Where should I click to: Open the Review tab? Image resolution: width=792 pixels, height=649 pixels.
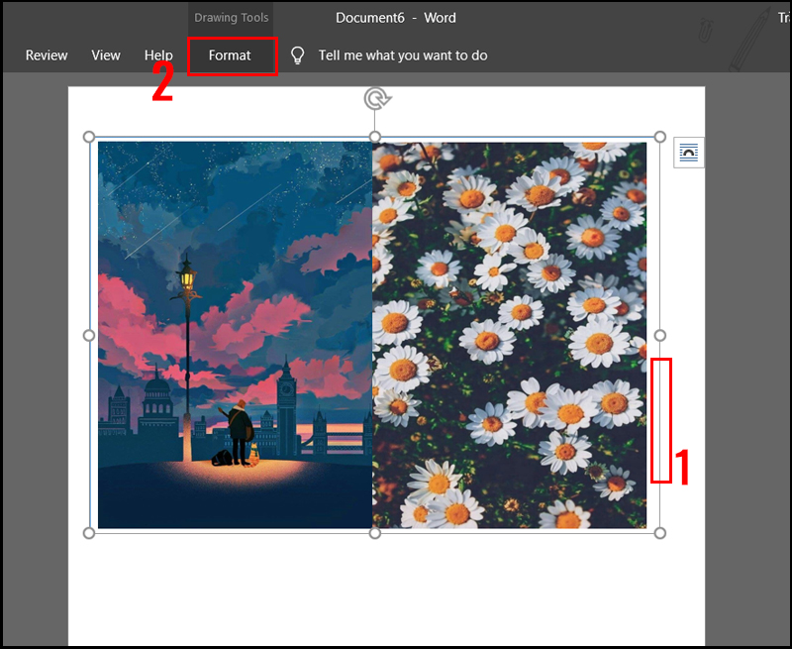46,55
